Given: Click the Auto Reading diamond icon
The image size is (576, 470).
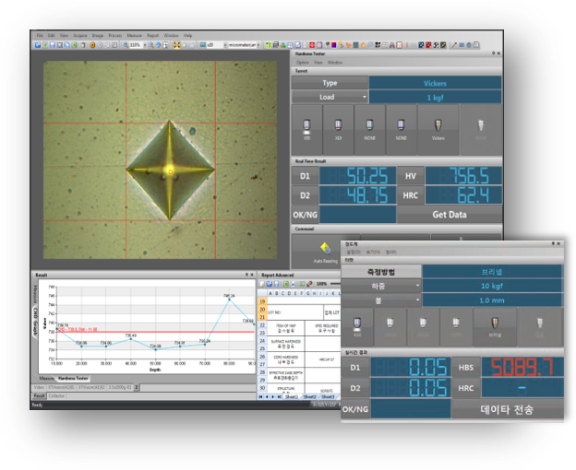Looking at the screenshot, I should [x=326, y=248].
